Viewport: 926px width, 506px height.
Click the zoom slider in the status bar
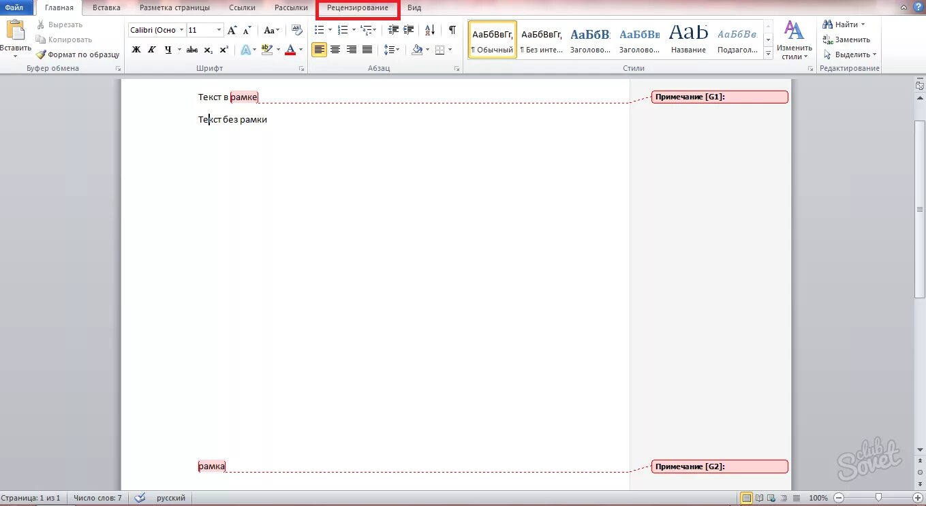(x=879, y=498)
